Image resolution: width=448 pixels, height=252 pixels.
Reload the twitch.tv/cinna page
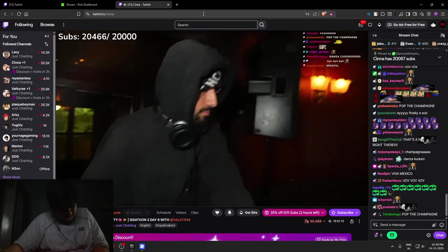(x=19, y=14)
